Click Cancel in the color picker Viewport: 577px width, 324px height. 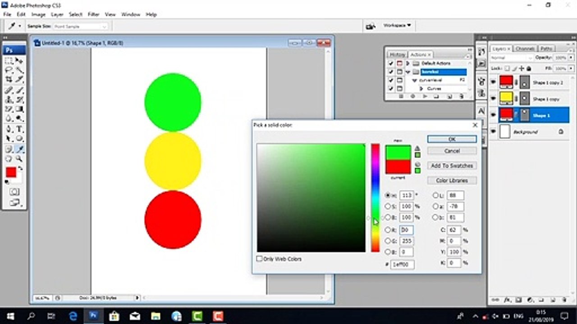click(452, 151)
